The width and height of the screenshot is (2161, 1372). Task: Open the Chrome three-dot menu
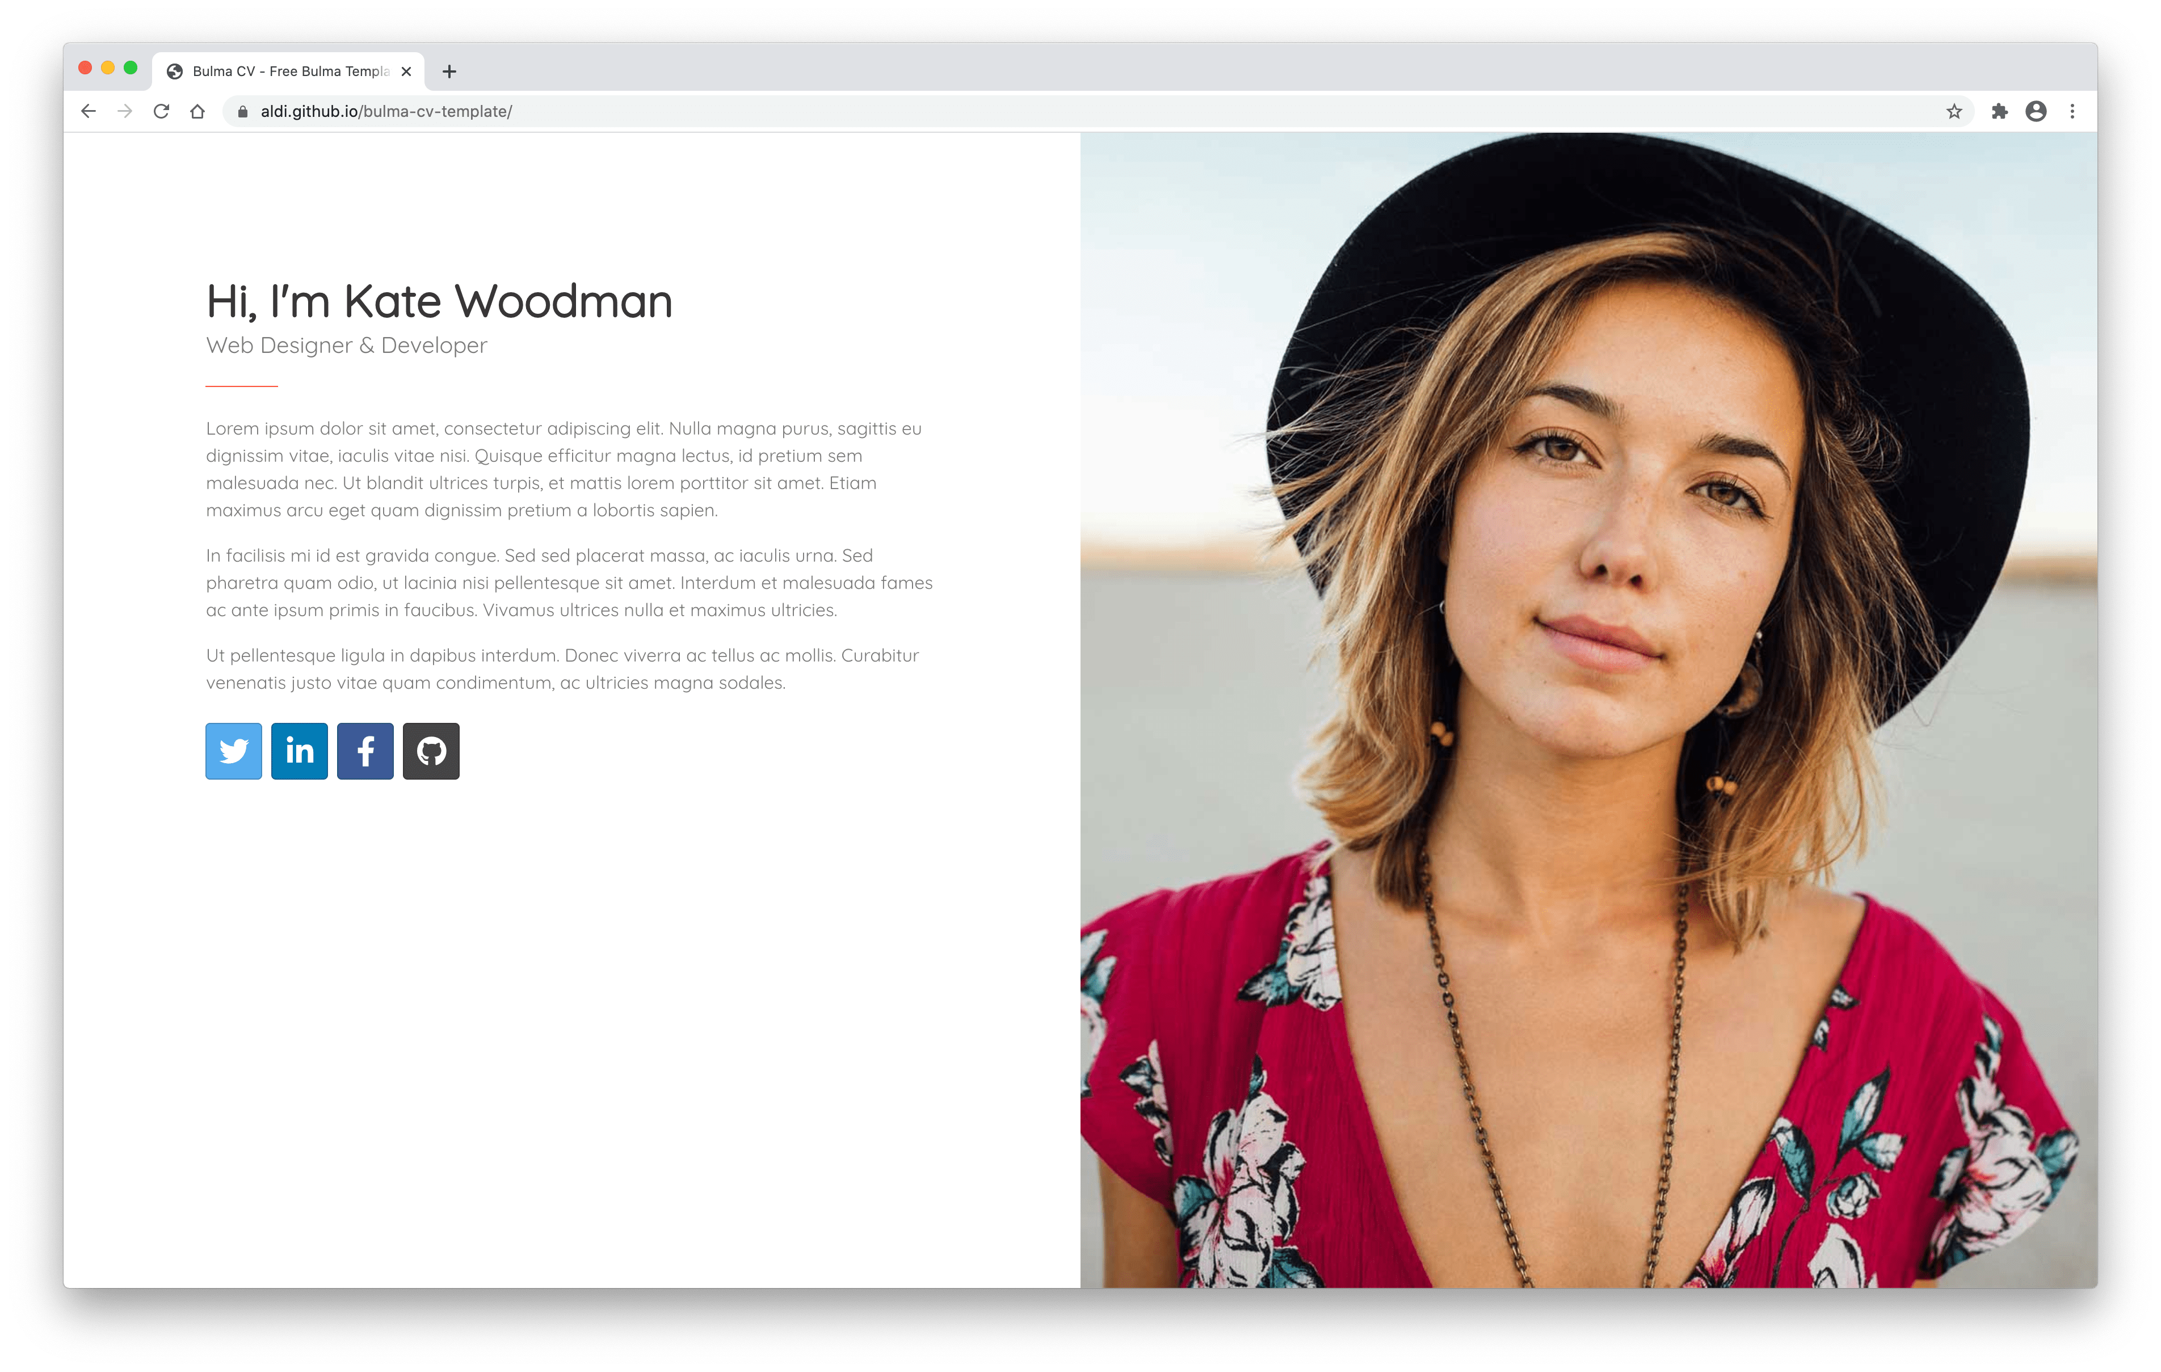[2072, 111]
